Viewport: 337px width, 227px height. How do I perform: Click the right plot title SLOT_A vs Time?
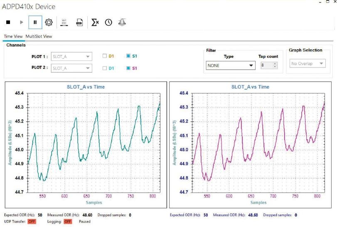pyautogui.click(x=250, y=87)
